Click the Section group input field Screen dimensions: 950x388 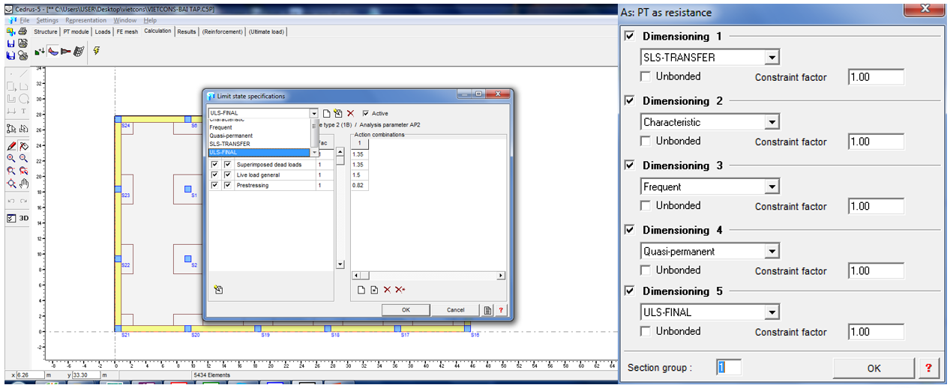tap(729, 367)
